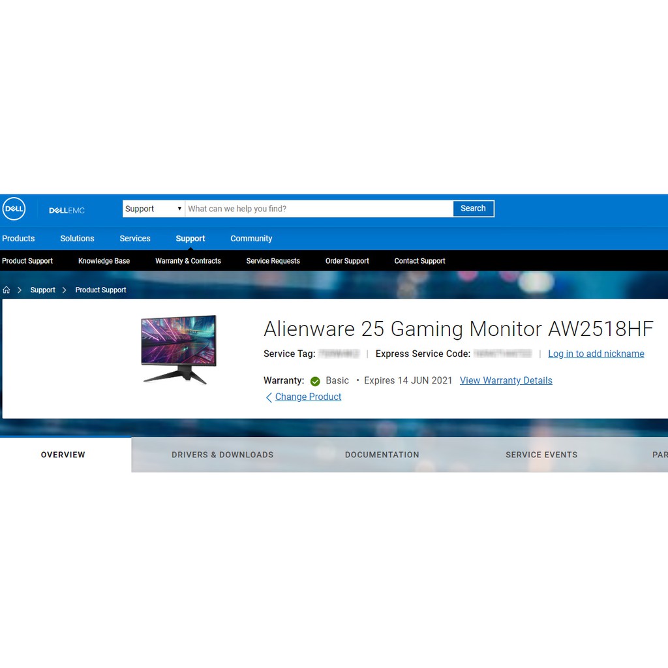Click the Dell EMC logo
Screen dimensions: 668x668
point(67,210)
